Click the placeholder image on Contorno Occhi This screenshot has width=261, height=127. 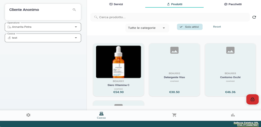coord(230,50)
